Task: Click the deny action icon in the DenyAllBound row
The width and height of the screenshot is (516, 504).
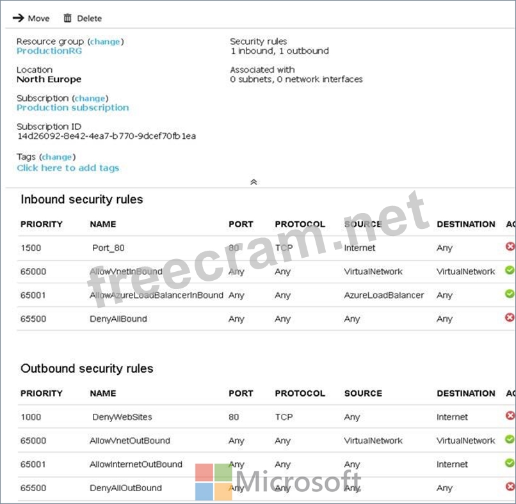Action: 510,317
